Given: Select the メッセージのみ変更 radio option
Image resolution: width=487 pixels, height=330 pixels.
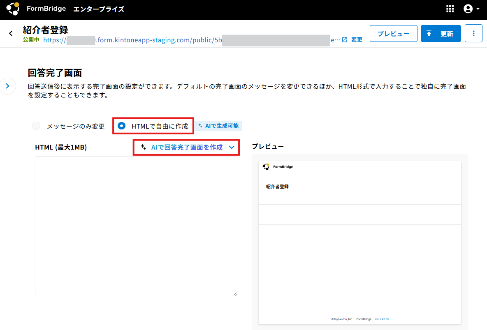Looking at the screenshot, I should coord(36,126).
